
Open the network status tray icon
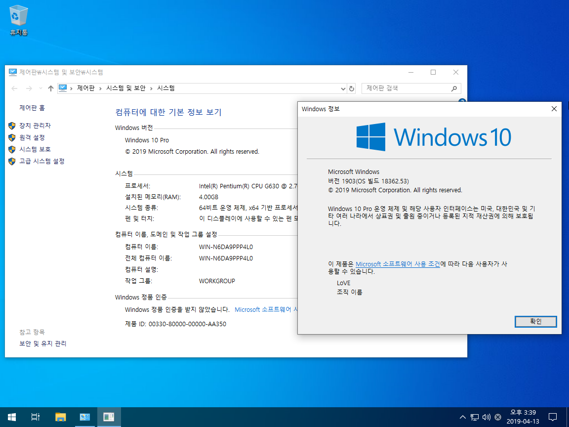(474, 417)
